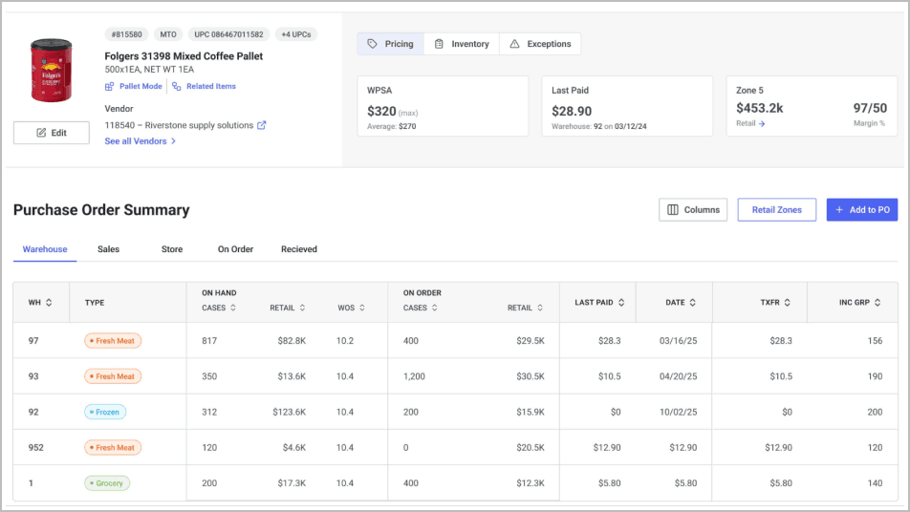
Task: Open Retail Zones
Action: [776, 210]
